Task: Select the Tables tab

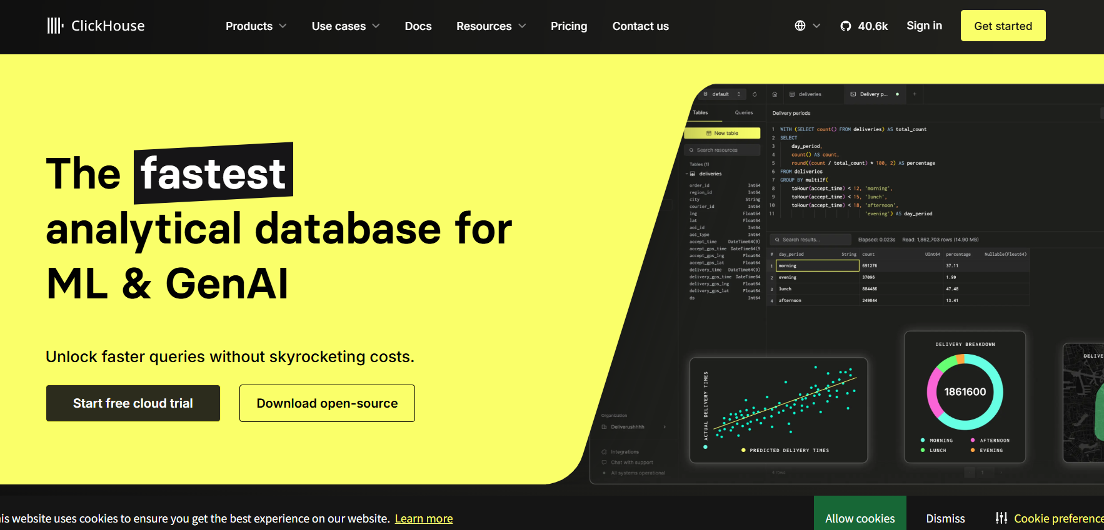Action: click(700, 113)
